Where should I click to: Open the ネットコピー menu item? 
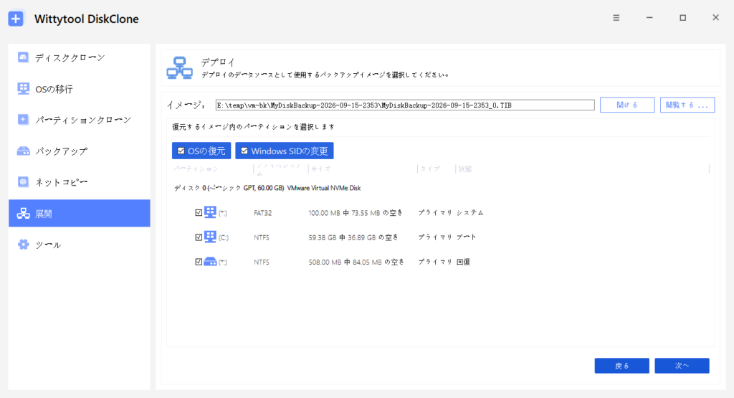click(79, 182)
